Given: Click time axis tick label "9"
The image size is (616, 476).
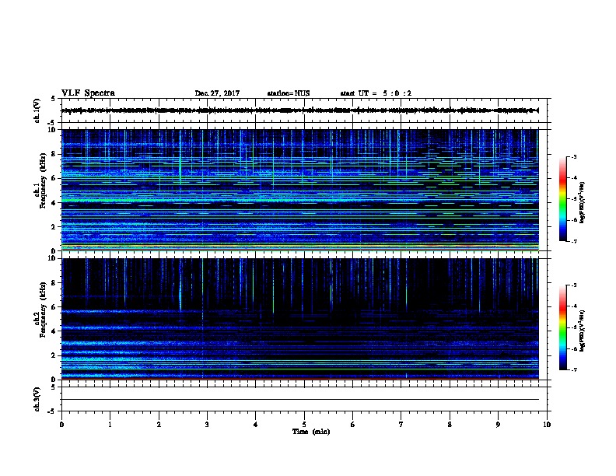Looking at the screenshot, I should [x=498, y=425].
